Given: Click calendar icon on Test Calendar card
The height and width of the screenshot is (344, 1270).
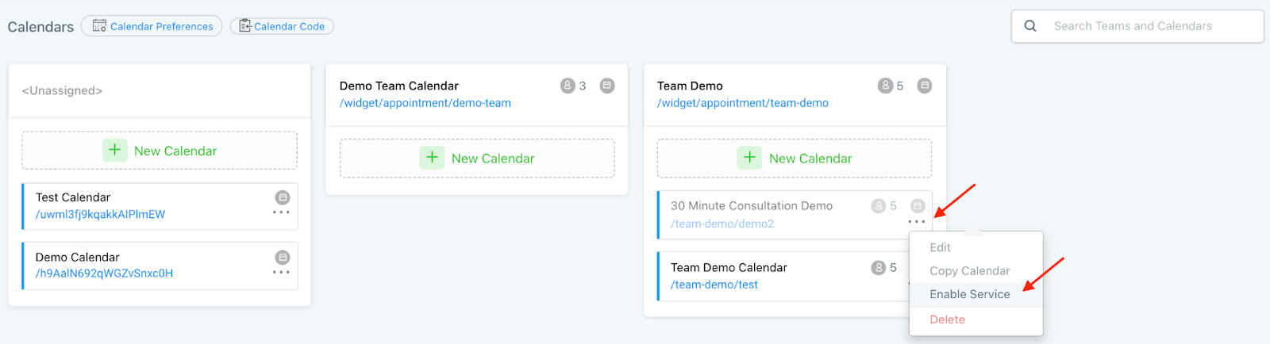Looking at the screenshot, I should [x=282, y=197].
